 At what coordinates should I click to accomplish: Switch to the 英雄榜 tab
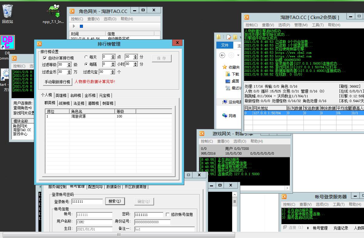61,95
